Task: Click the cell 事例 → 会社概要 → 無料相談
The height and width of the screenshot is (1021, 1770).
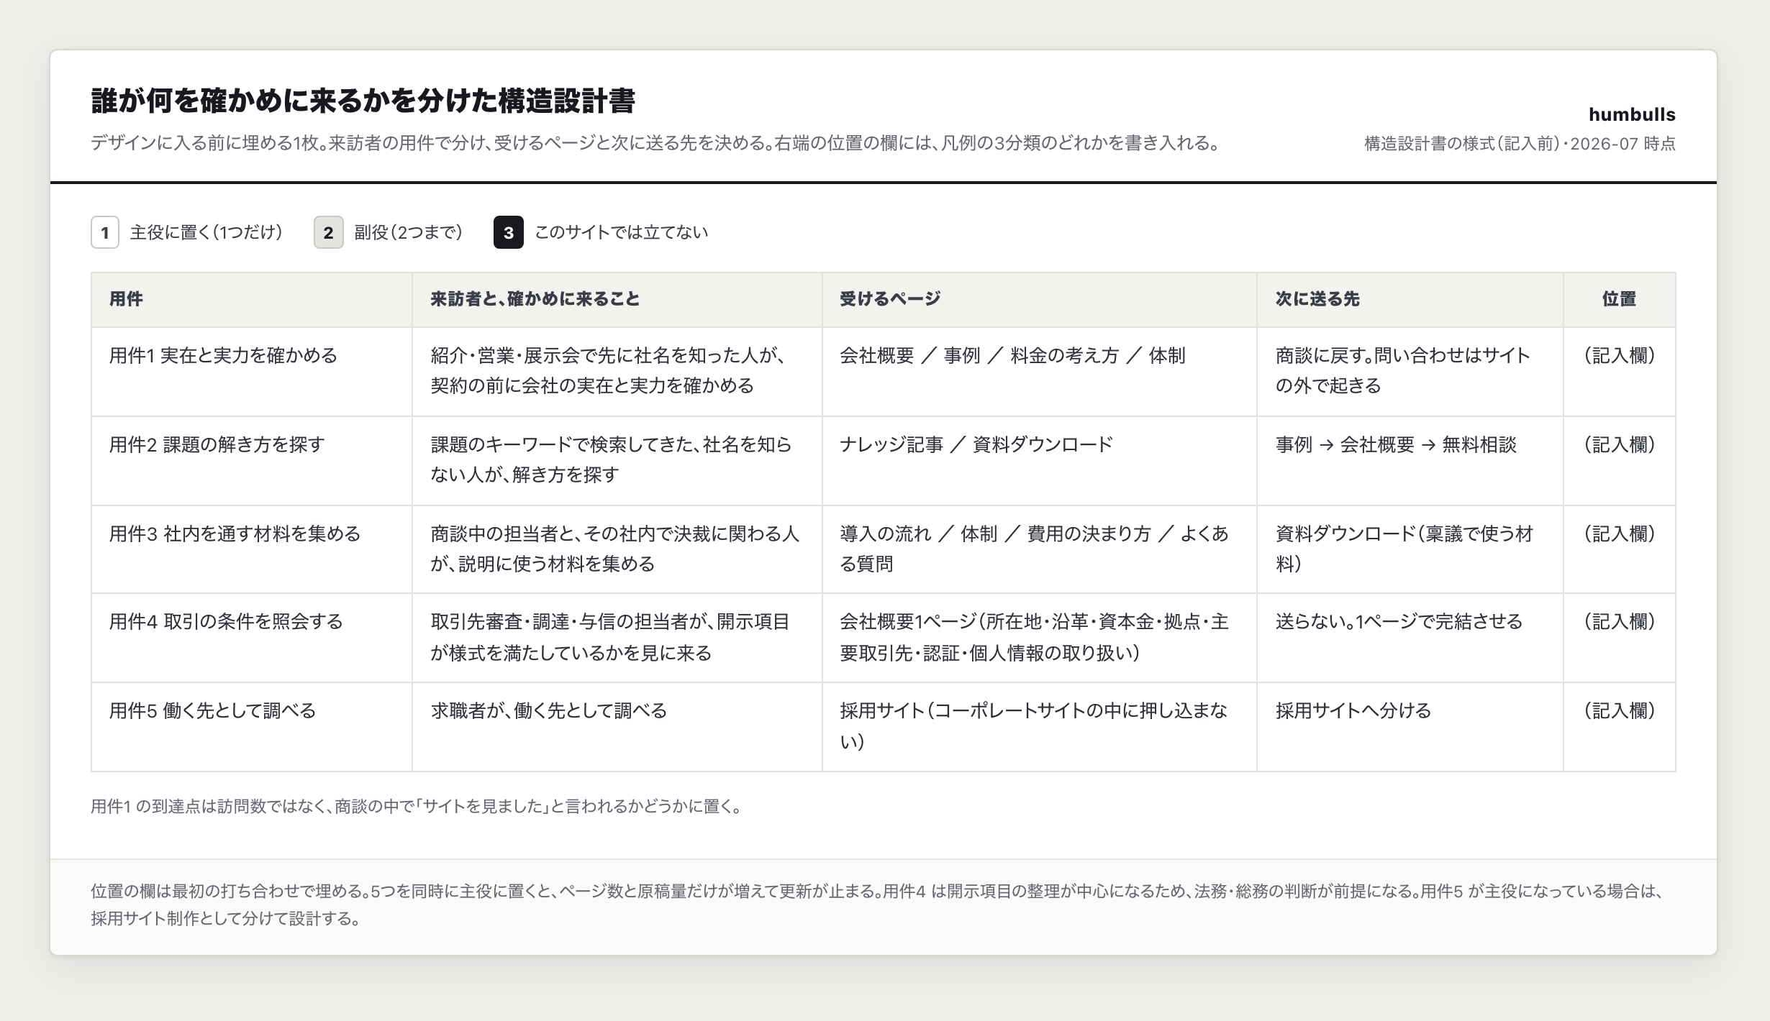Action: coord(1410,461)
